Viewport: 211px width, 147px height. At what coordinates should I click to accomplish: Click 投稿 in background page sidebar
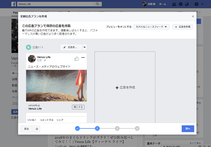tap(15, 79)
